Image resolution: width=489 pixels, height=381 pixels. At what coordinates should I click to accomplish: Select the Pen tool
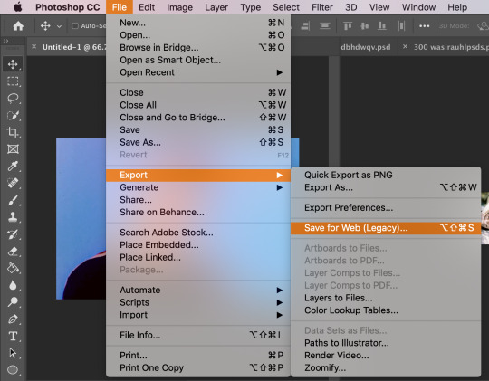(x=13, y=319)
